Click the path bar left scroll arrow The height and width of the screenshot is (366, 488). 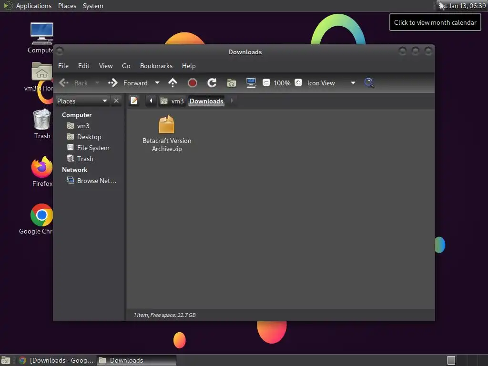pos(151,101)
